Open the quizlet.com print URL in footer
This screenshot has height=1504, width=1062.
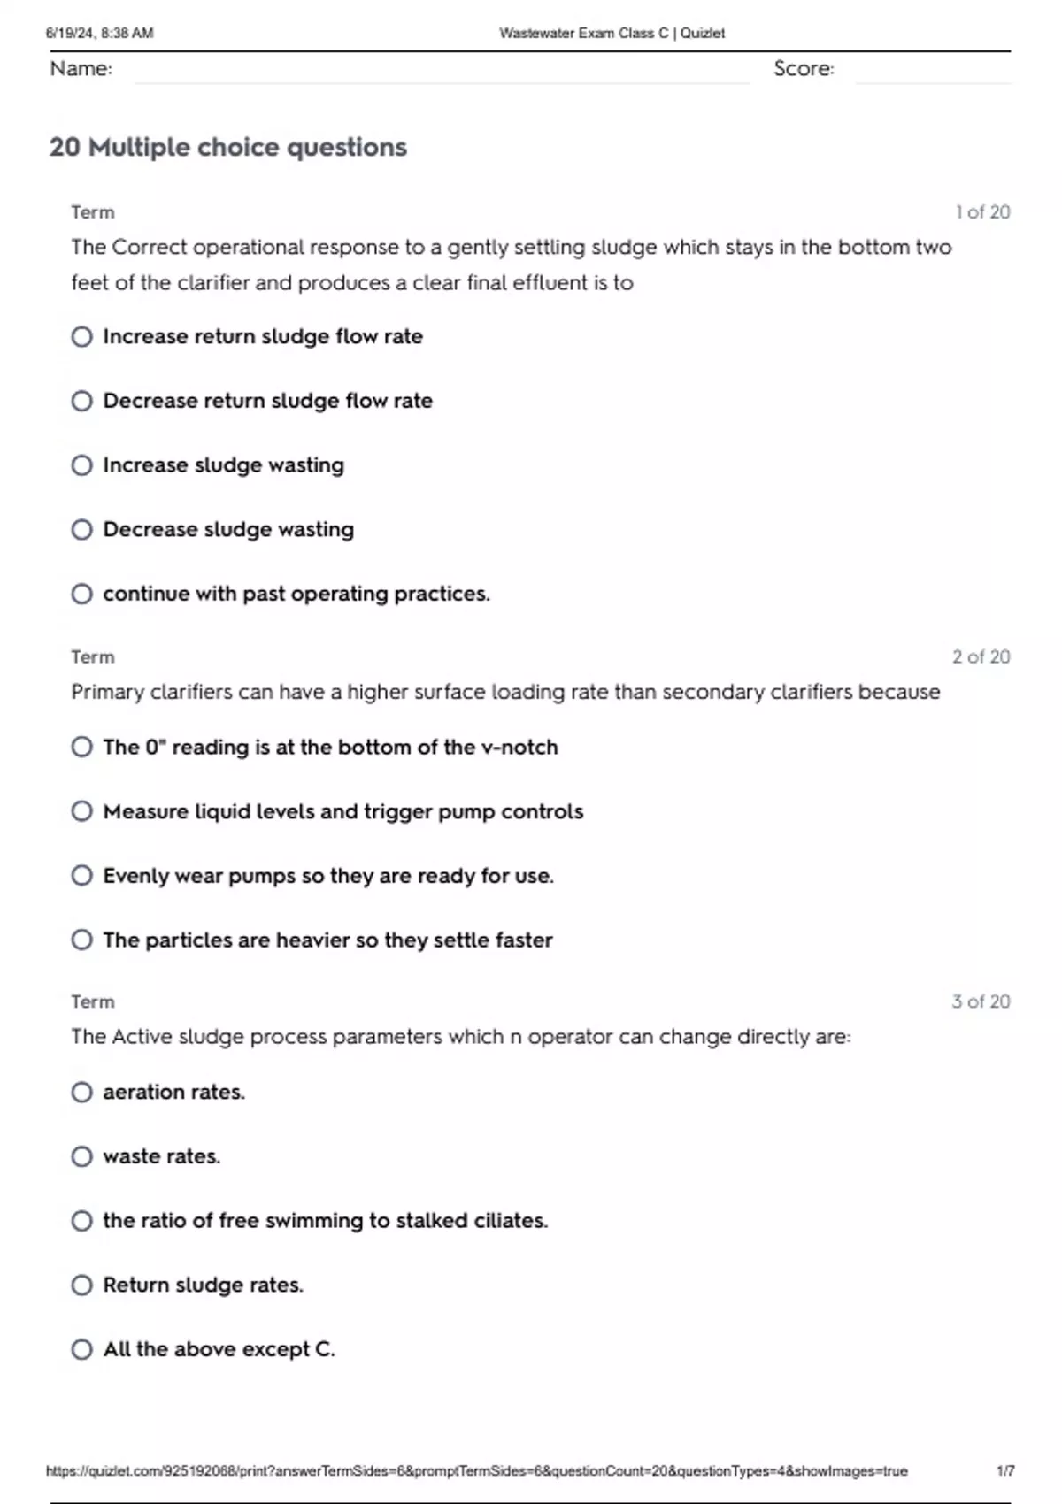click(x=476, y=1471)
